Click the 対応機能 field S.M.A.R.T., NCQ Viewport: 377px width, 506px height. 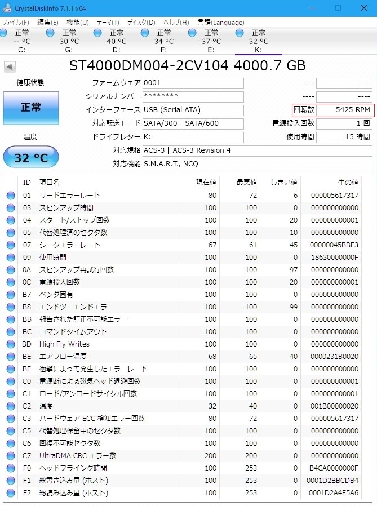[x=258, y=165]
